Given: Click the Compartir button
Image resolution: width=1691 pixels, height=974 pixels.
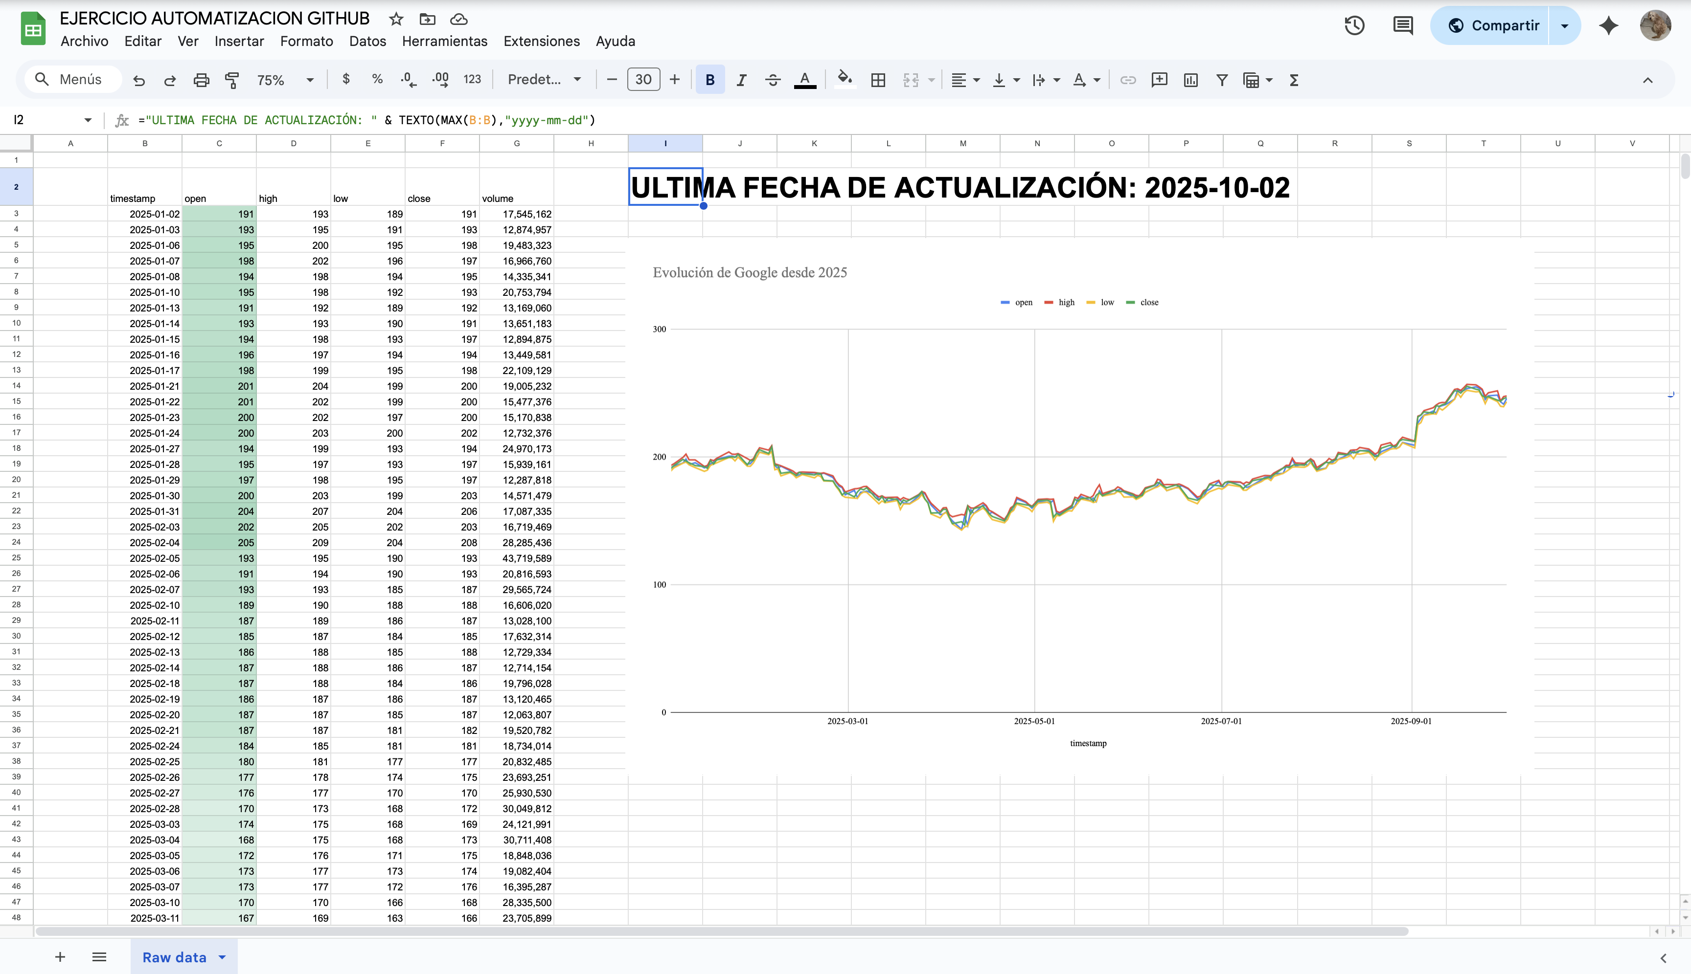Looking at the screenshot, I should tap(1493, 25).
